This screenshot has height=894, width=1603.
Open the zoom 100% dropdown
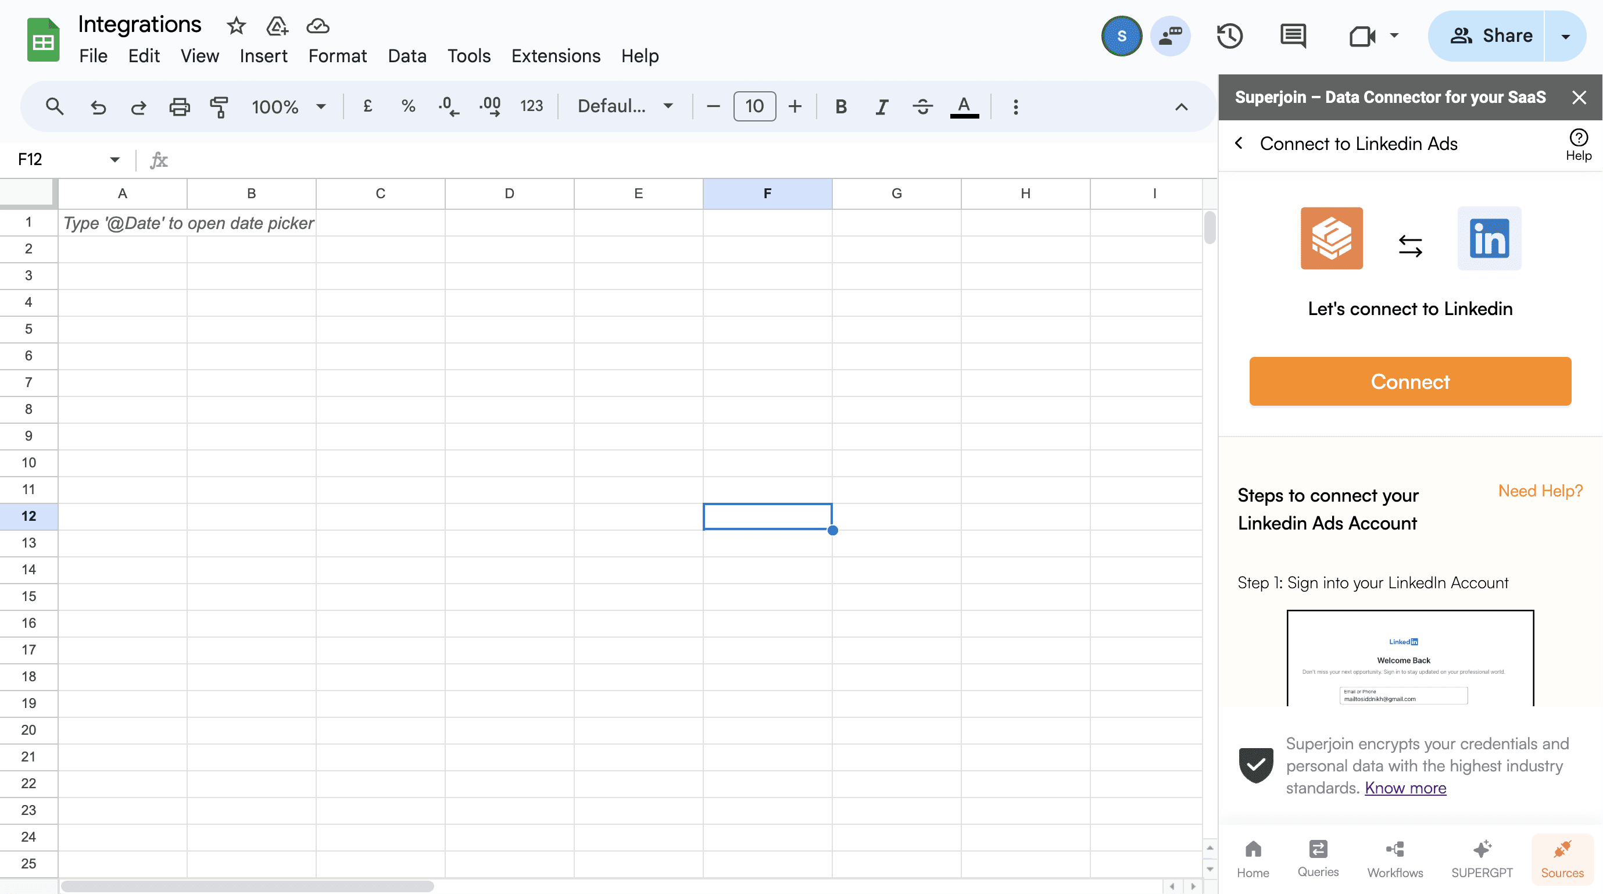click(288, 107)
